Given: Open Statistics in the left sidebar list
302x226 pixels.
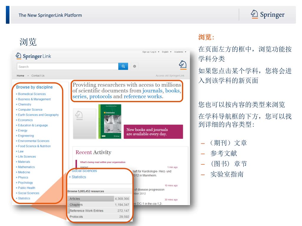Looking at the screenshot, I should pyautogui.click(x=24, y=198).
